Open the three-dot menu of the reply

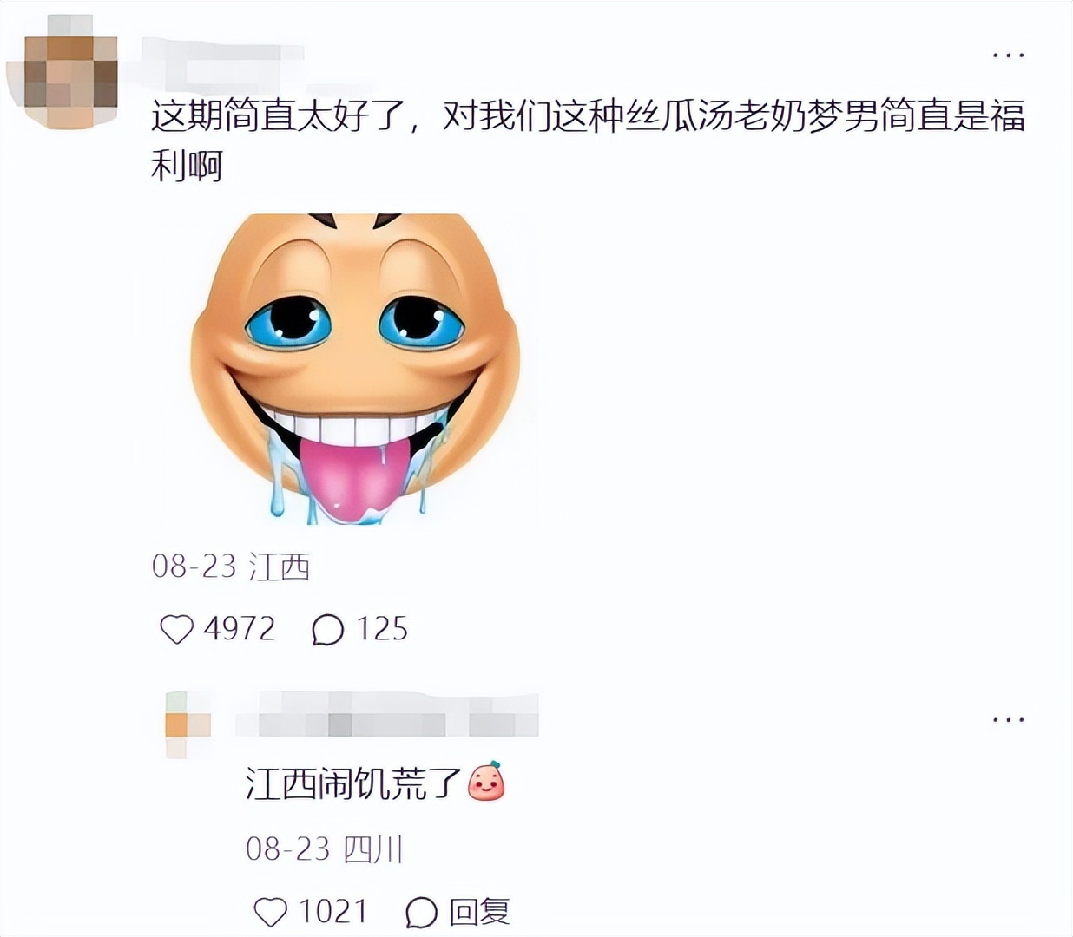pyautogui.click(x=1008, y=719)
